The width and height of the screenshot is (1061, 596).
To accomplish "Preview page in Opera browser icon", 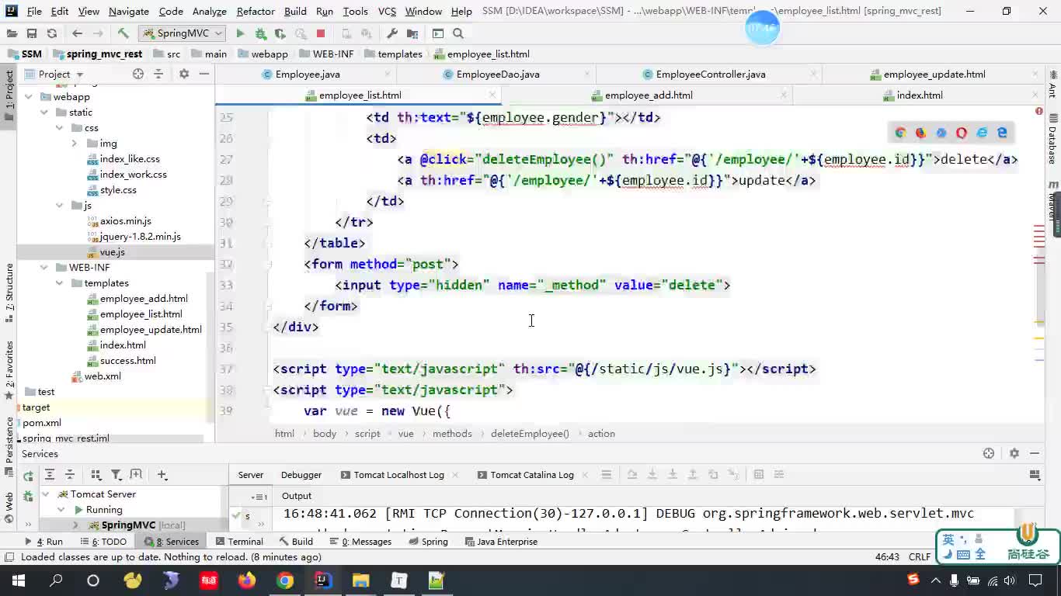I will coord(962,133).
